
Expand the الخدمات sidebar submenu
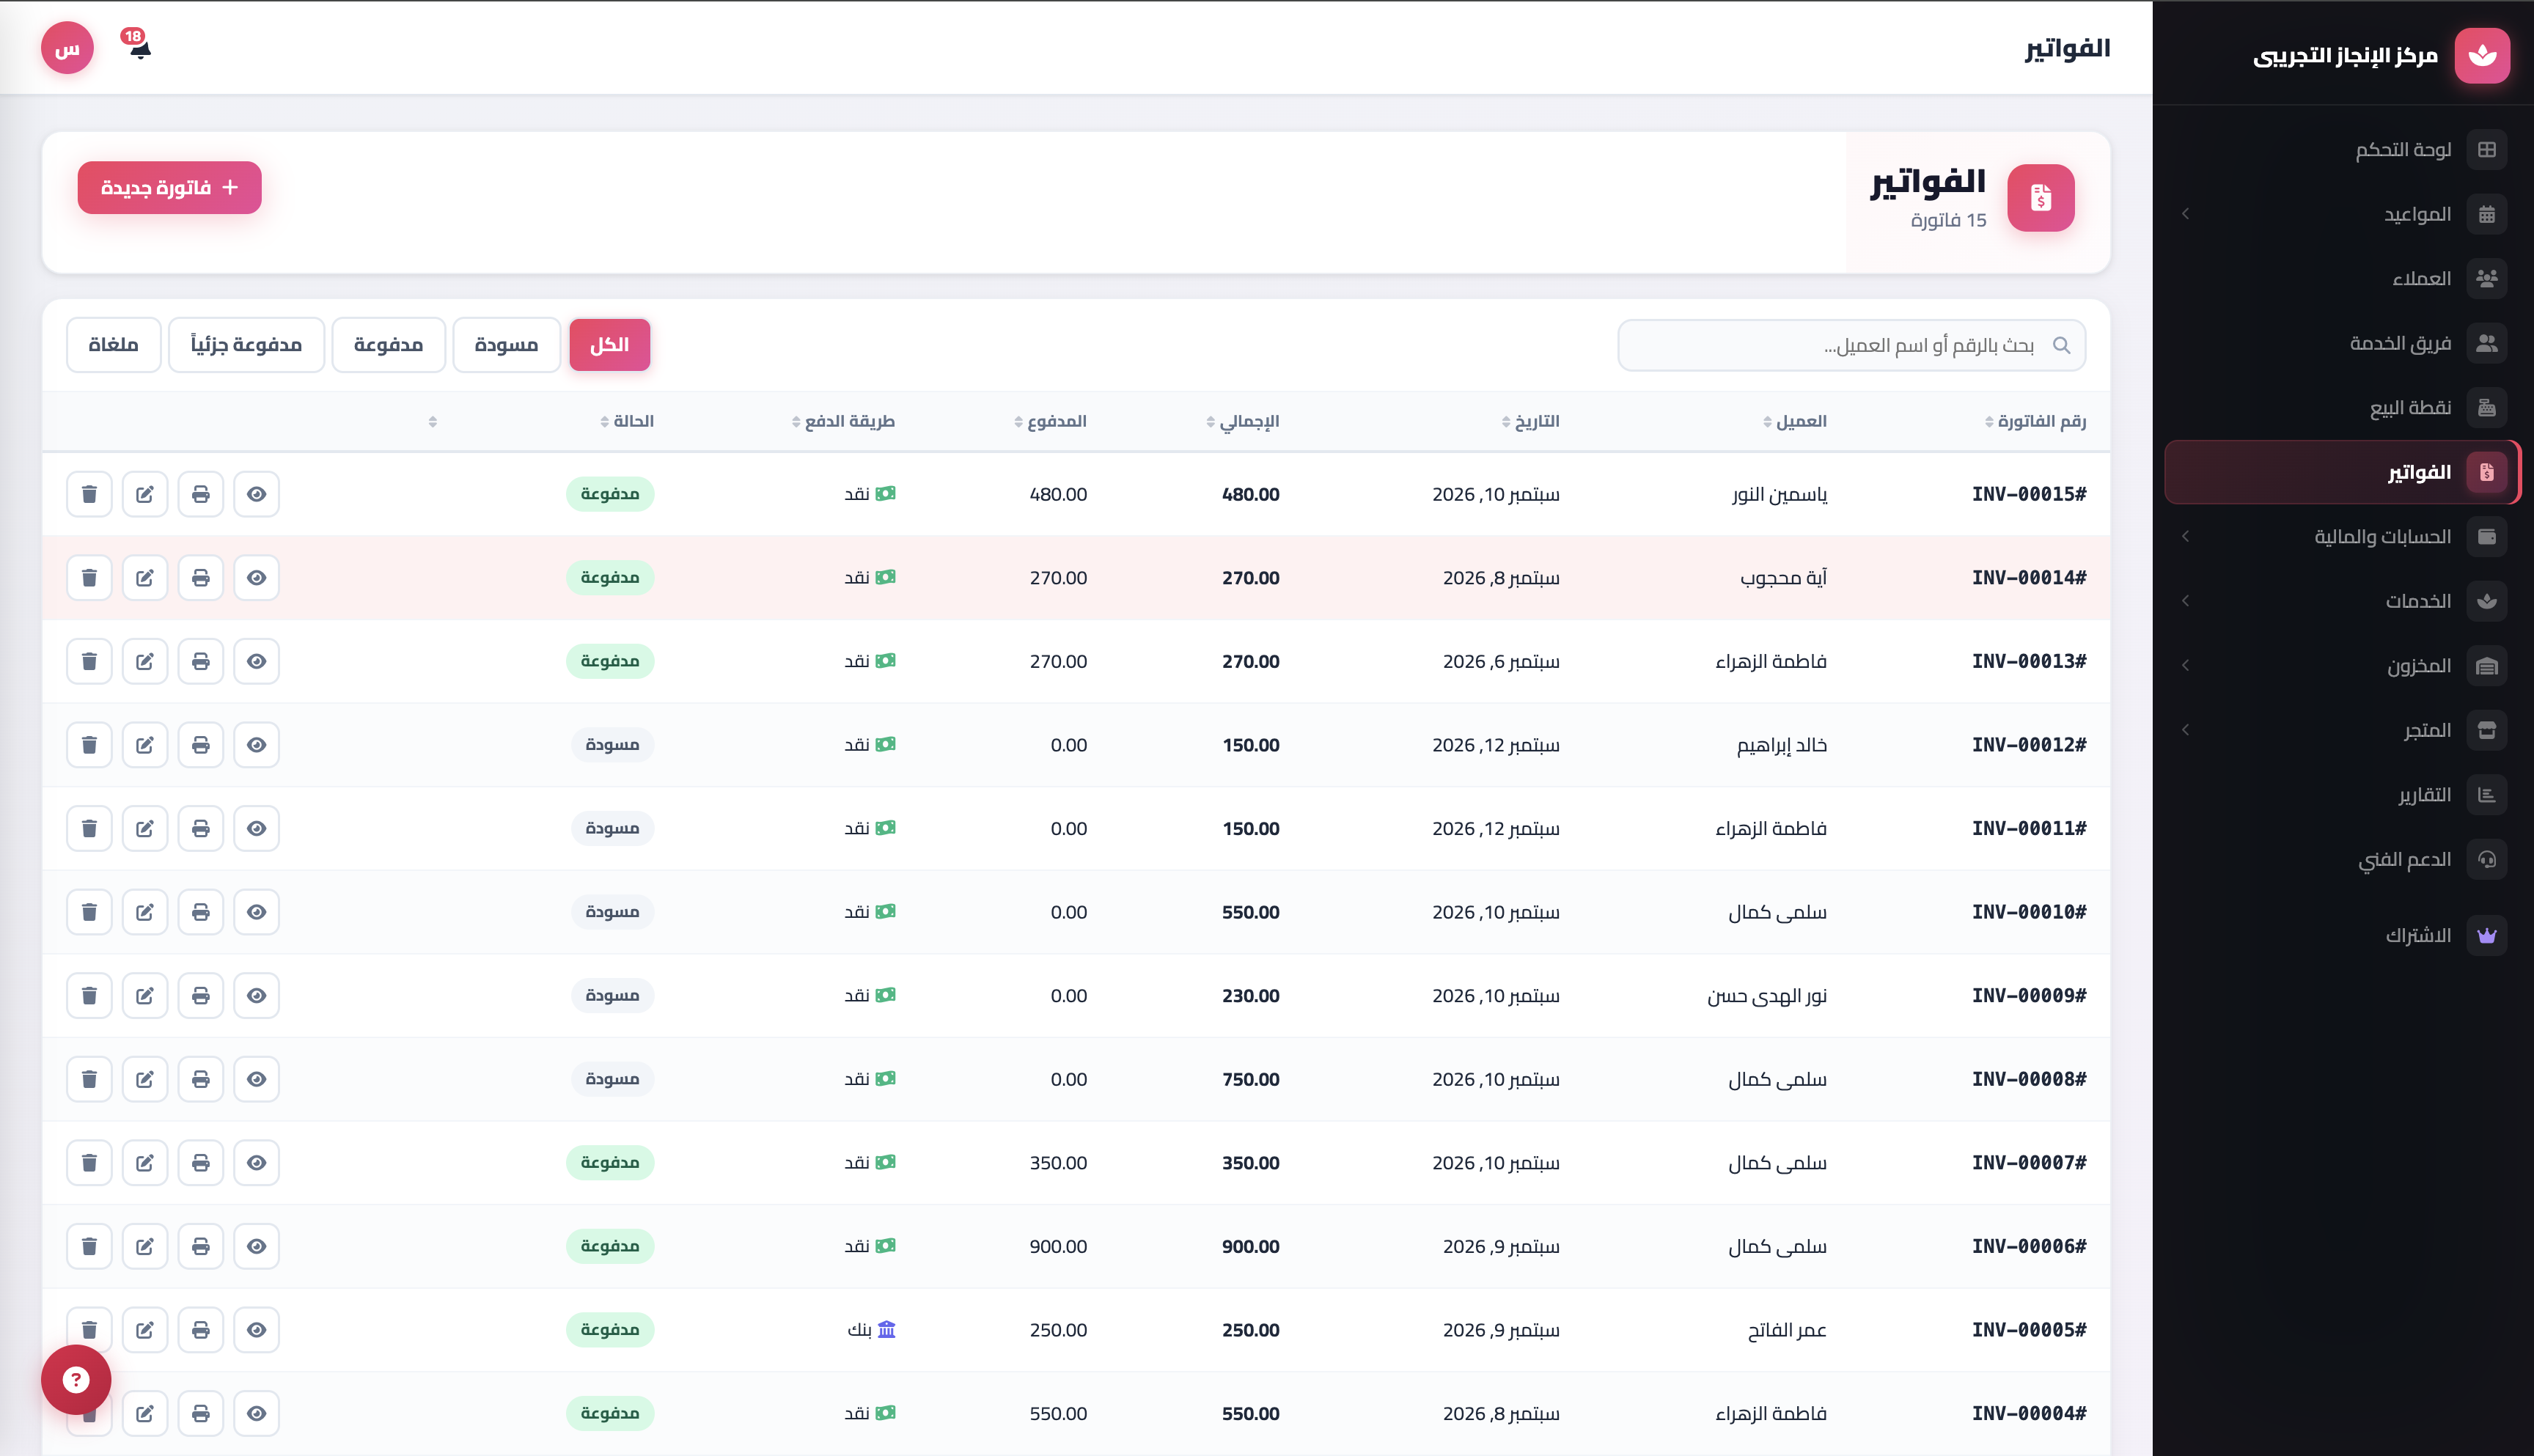[2342, 601]
